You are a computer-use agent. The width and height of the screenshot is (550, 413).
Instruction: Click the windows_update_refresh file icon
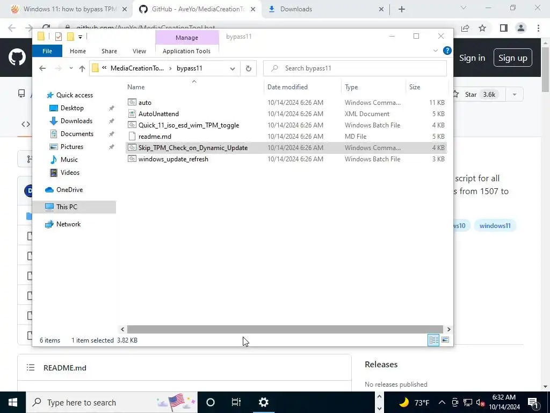point(132,159)
